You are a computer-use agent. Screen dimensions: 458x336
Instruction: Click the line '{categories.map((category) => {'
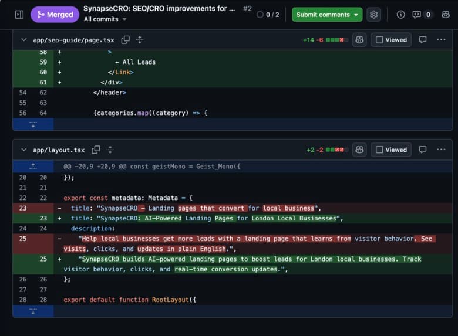(233, 113)
